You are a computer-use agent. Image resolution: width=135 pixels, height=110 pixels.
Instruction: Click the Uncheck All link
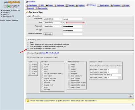(54, 53)
